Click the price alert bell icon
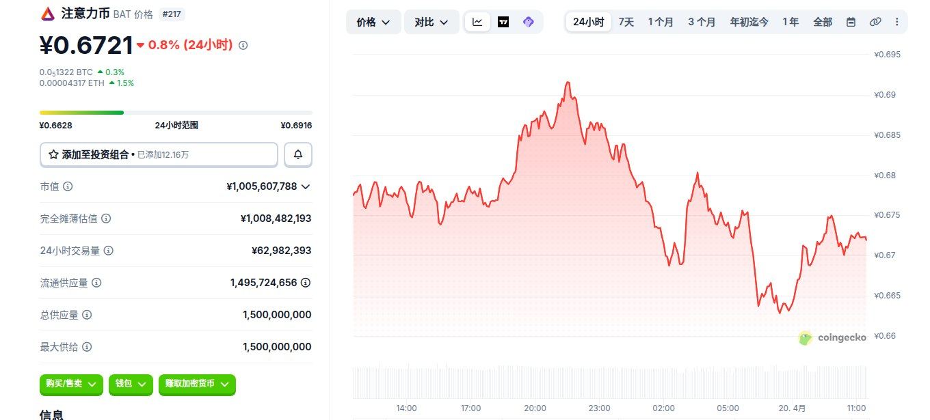This screenshot has width=930, height=420. click(x=298, y=154)
